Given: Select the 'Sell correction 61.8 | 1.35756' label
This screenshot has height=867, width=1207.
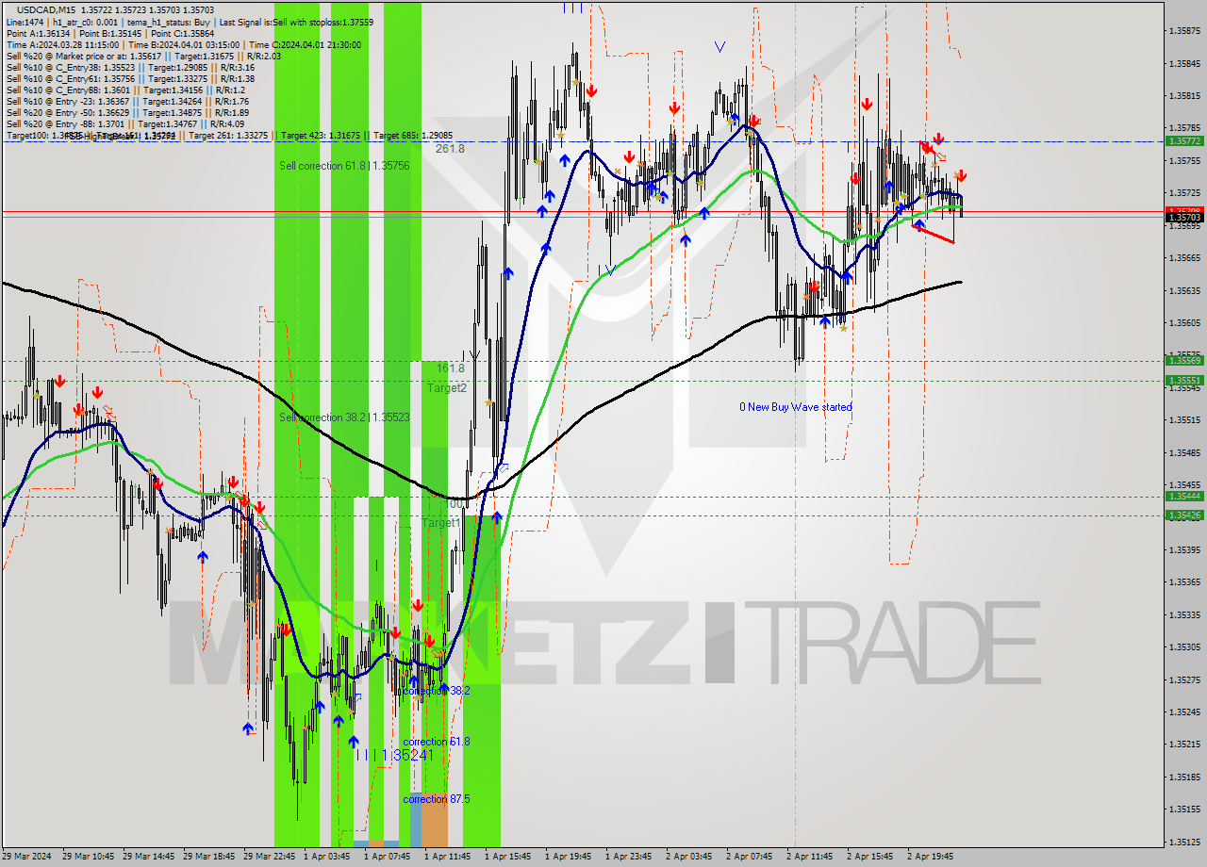Looking at the screenshot, I should [344, 165].
